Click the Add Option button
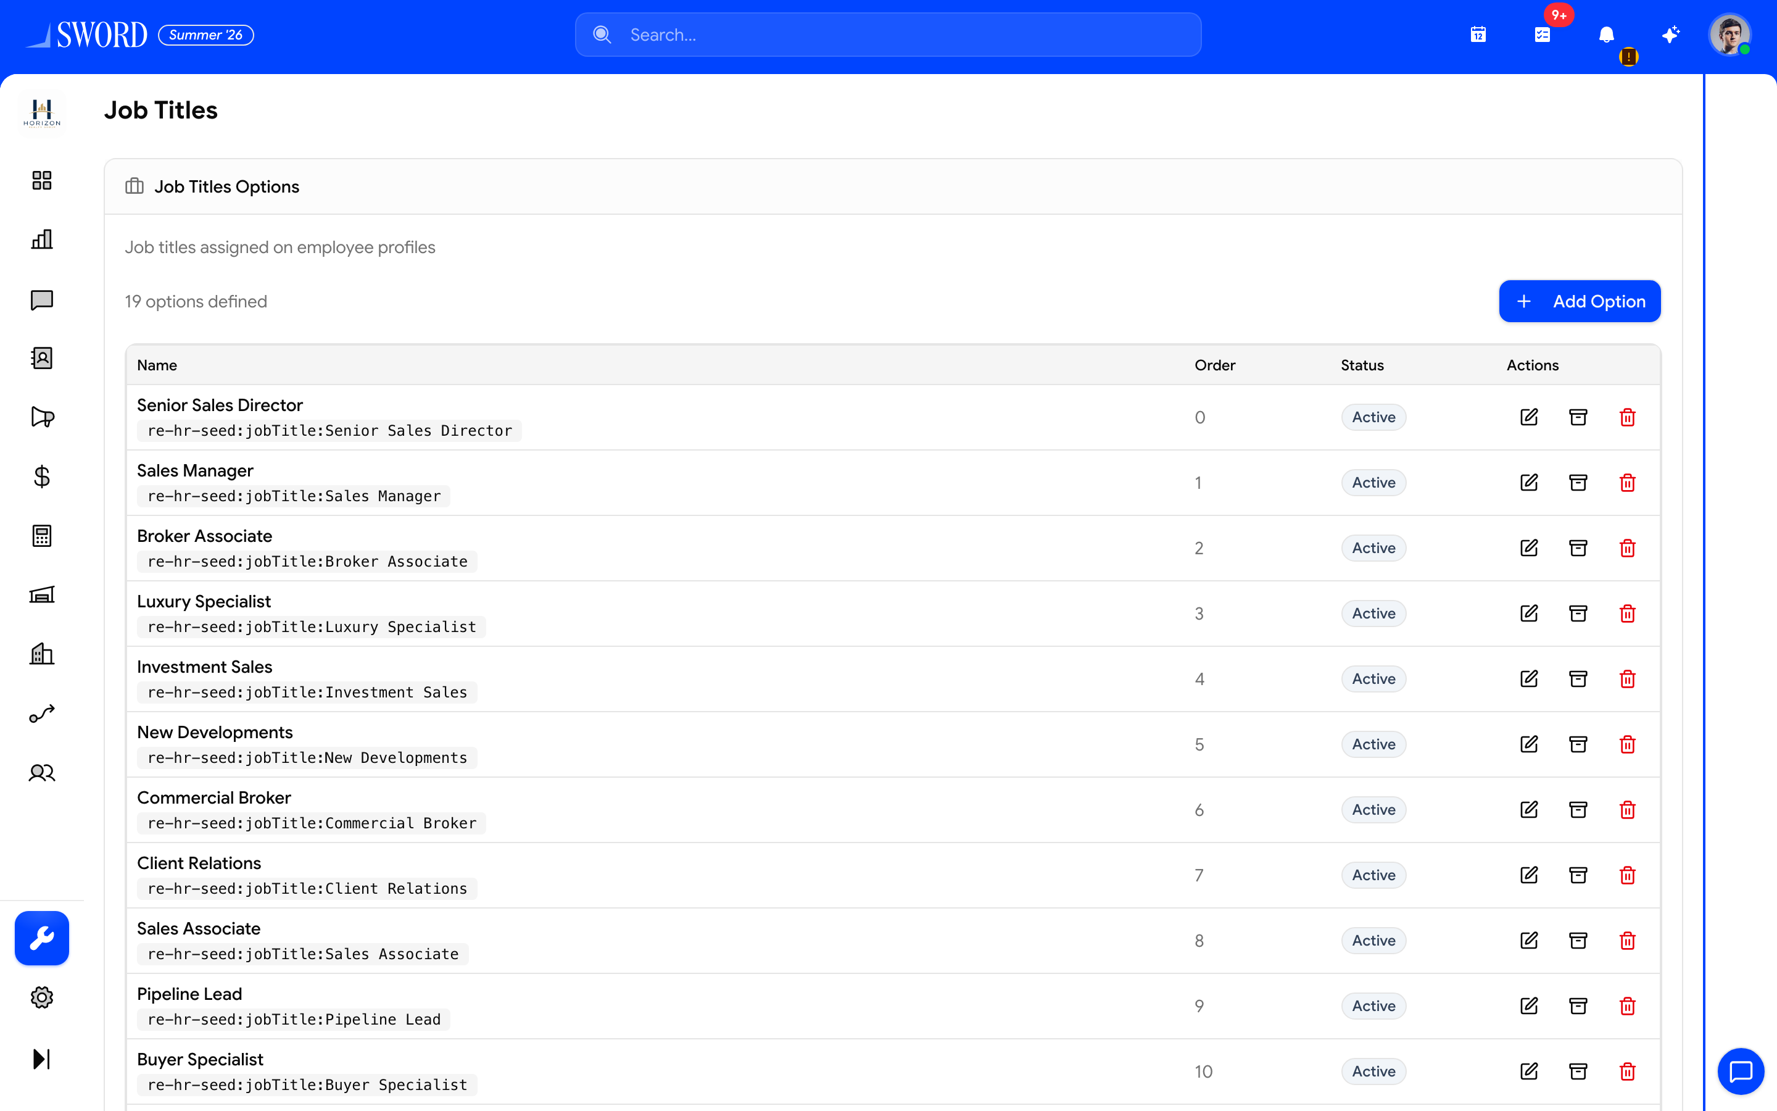 [1580, 301]
